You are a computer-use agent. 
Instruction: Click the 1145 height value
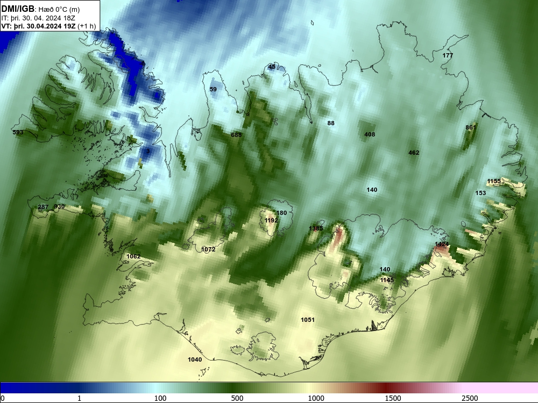pyautogui.click(x=387, y=280)
